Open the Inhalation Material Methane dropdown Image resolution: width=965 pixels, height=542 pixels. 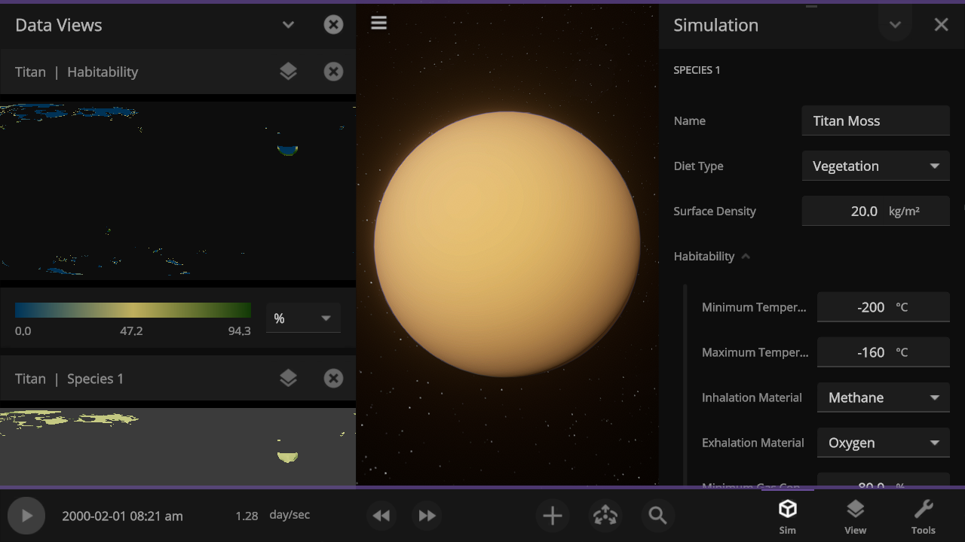[x=883, y=397]
